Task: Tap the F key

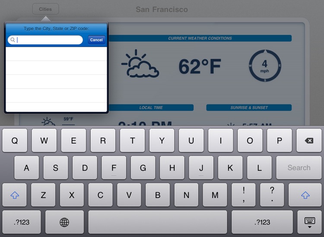Action: pos(114,167)
